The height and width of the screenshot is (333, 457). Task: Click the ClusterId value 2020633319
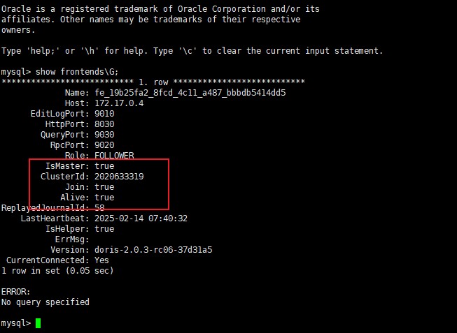[x=119, y=177]
